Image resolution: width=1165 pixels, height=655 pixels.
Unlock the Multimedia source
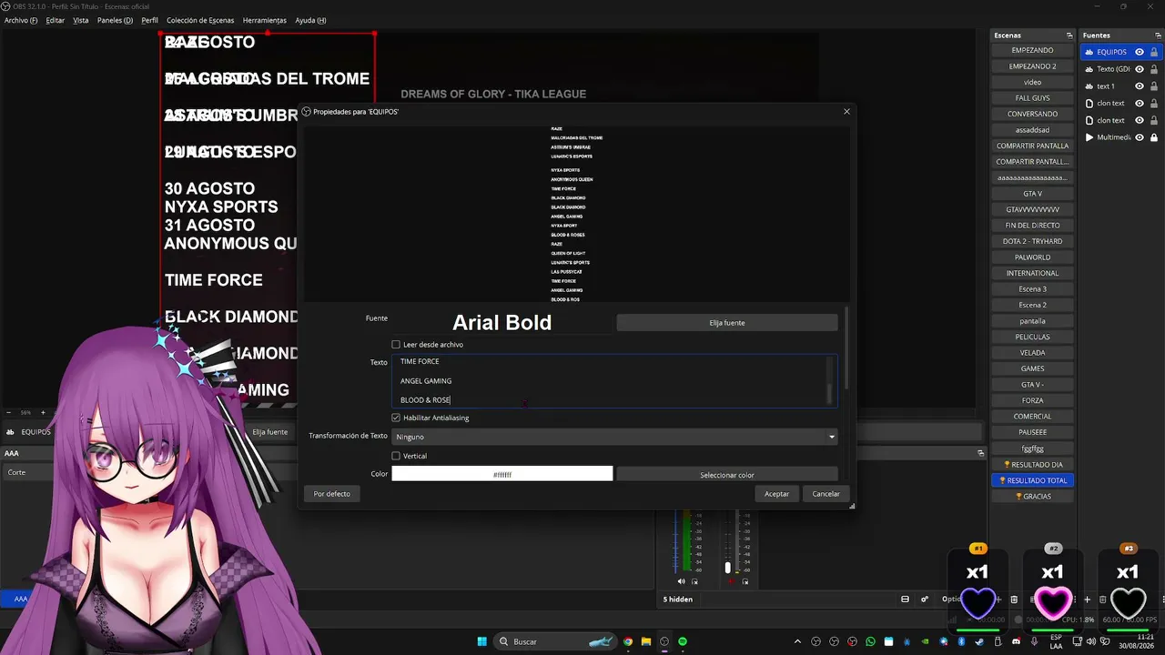pos(1154,137)
